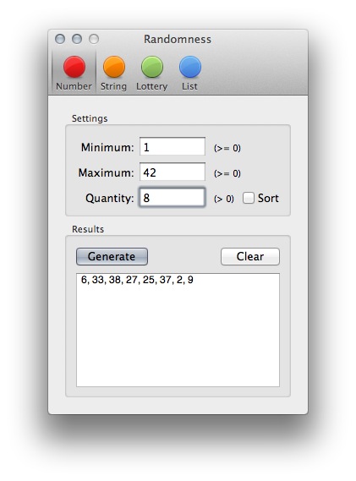Clear the results with the Clear button

pos(250,256)
